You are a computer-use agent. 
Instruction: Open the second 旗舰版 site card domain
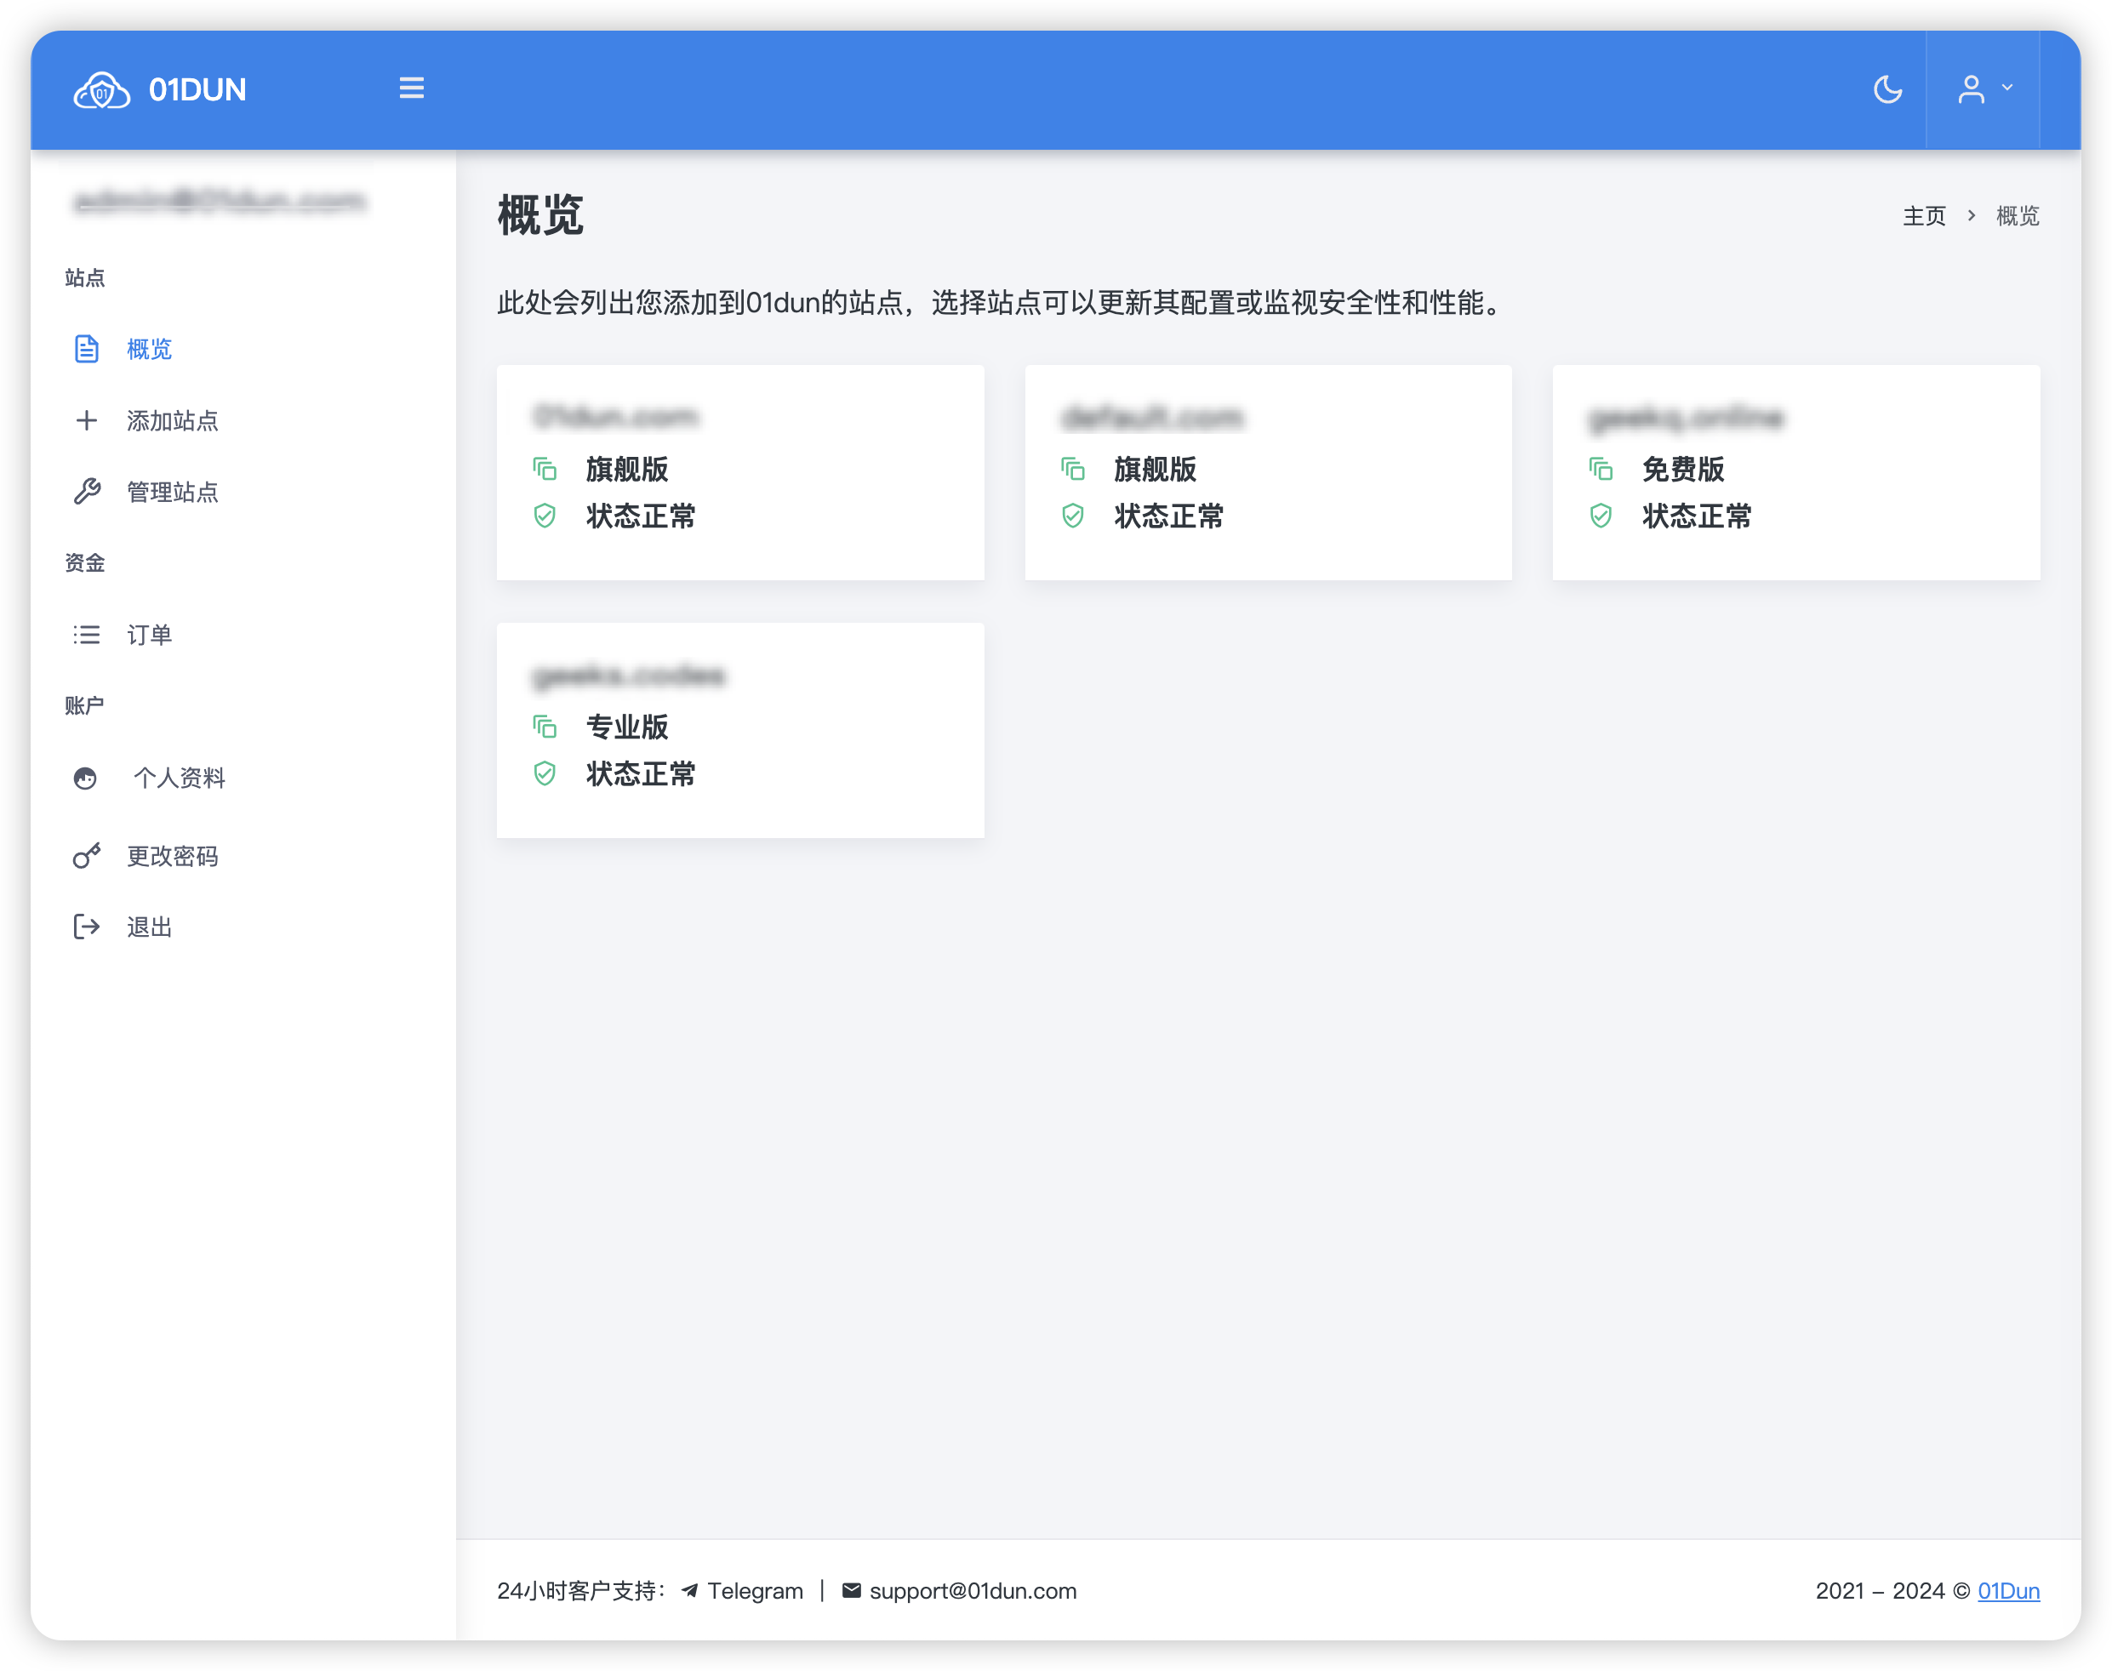pos(1152,418)
